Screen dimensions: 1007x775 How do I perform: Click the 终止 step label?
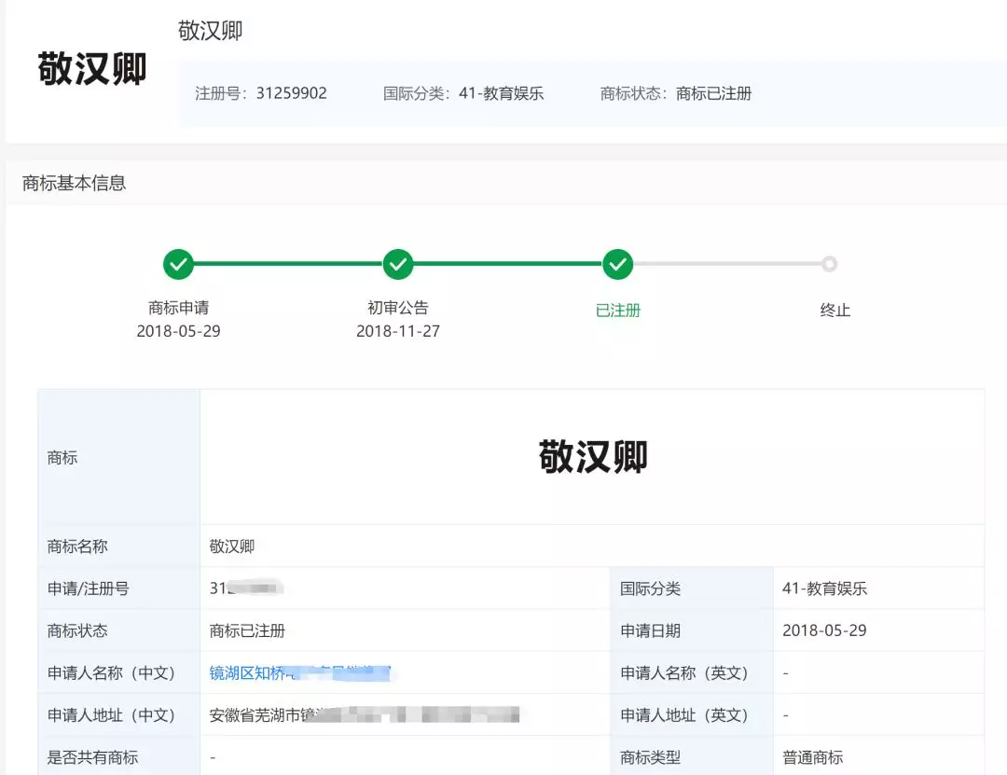[835, 311]
